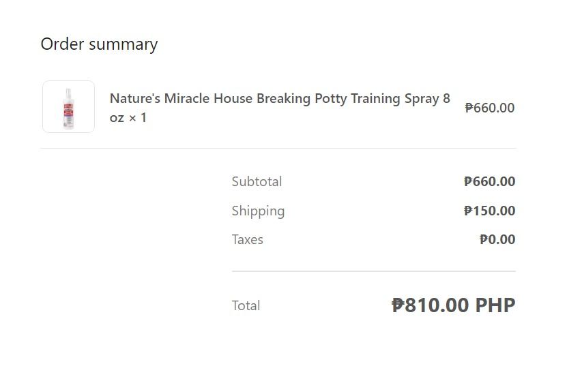Screen dimensions: 582x381
Task: Select the ₱150.00 shipping cost
Action: [x=489, y=211]
